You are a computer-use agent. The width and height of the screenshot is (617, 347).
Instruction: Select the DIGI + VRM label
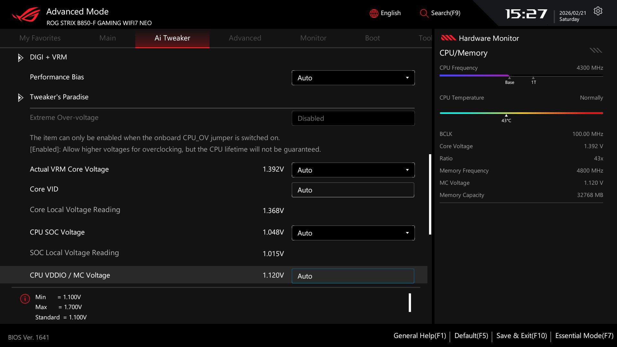[x=48, y=57]
